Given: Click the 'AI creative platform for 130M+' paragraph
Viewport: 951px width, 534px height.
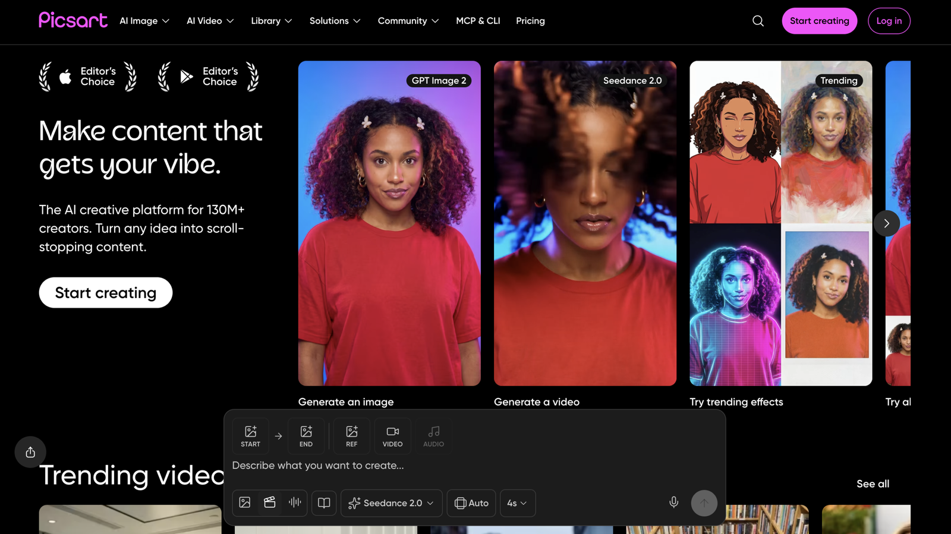Looking at the screenshot, I should [x=142, y=228].
